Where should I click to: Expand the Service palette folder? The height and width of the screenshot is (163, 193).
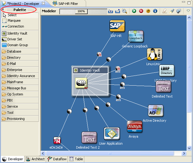pyautogui.click(x=20, y=106)
